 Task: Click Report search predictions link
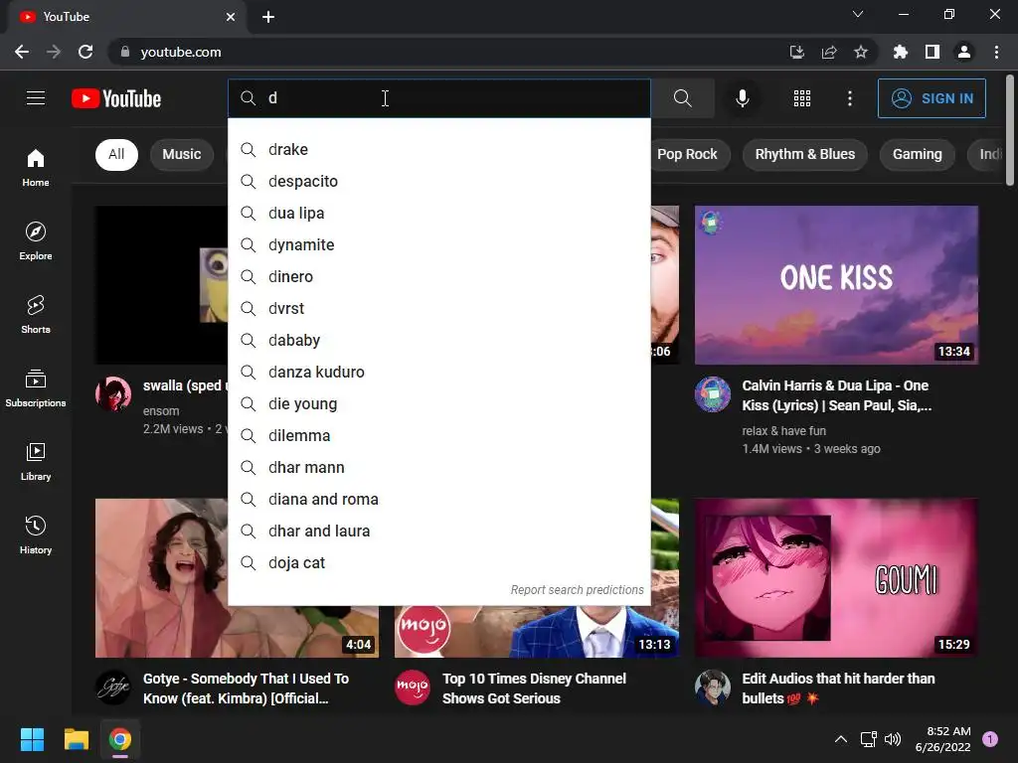577,590
